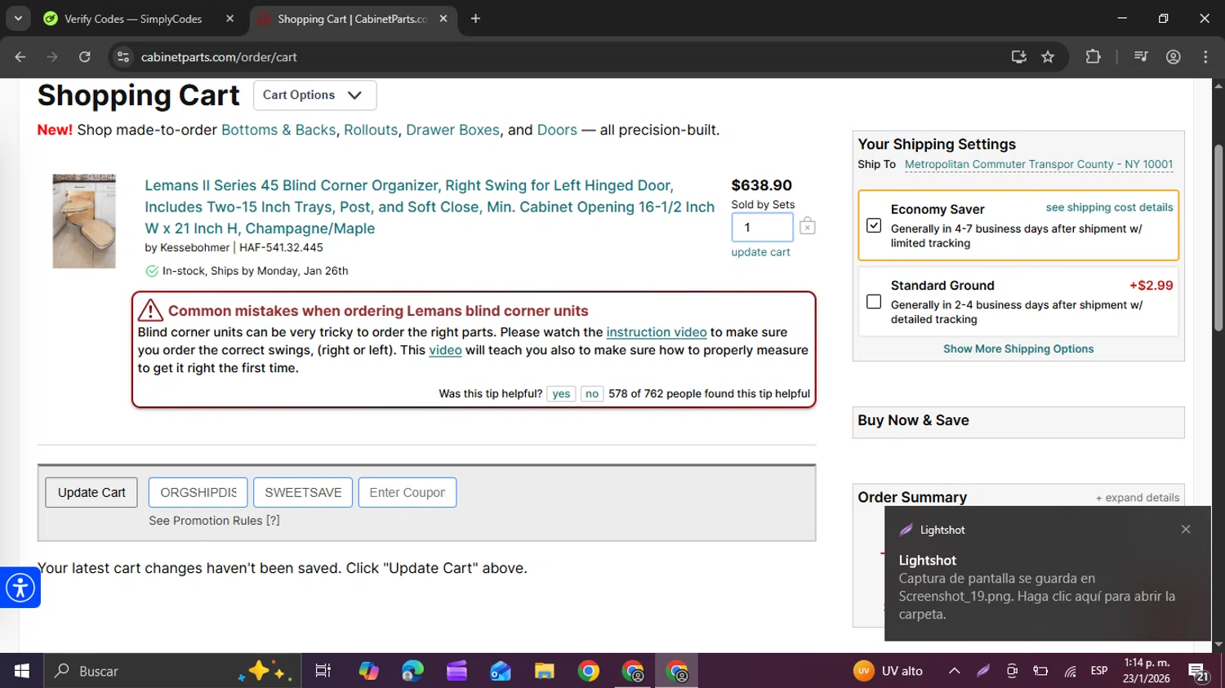Reload the cabinetparts.com page
The width and height of the screenshot is (1225, 688).
click(x=85, y=57)
